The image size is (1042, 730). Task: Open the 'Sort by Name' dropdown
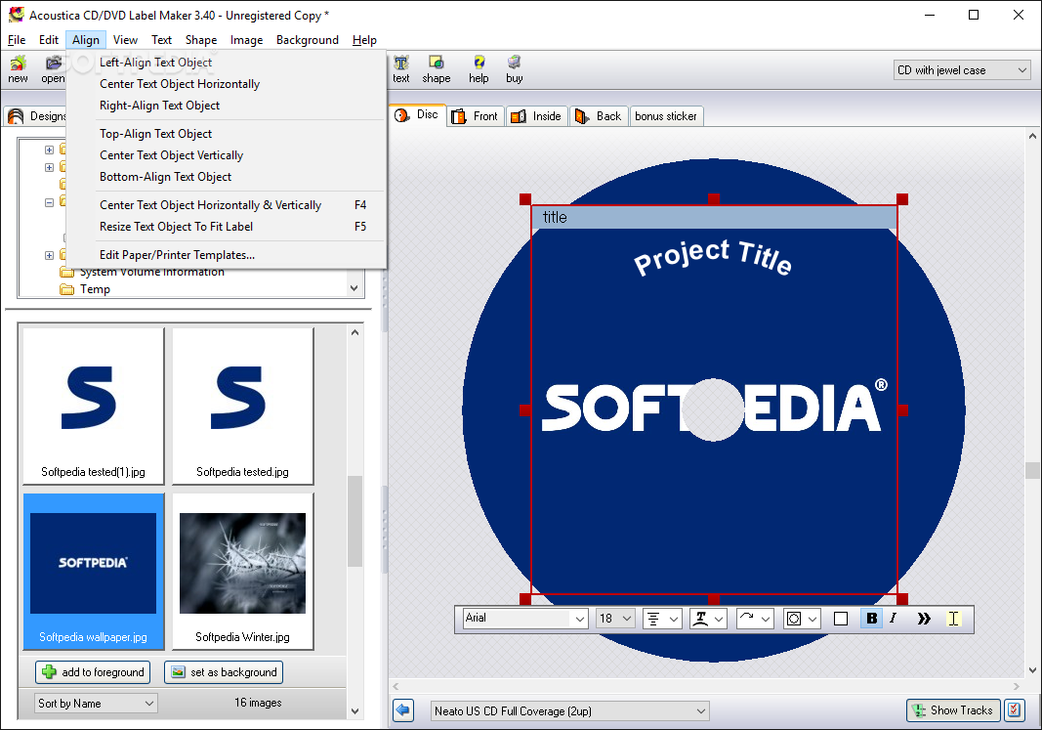(96, 703)
